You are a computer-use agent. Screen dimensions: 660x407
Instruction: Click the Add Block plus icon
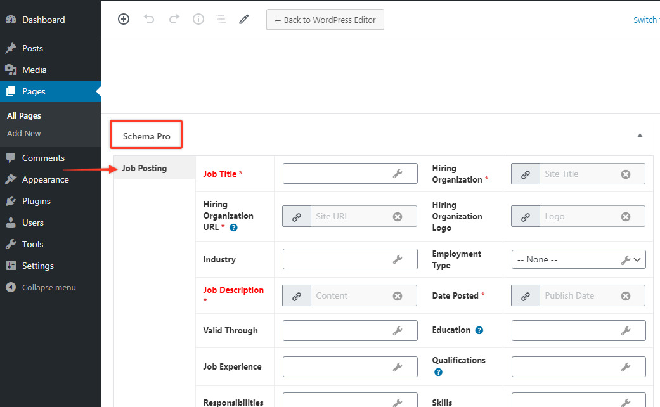124,19
